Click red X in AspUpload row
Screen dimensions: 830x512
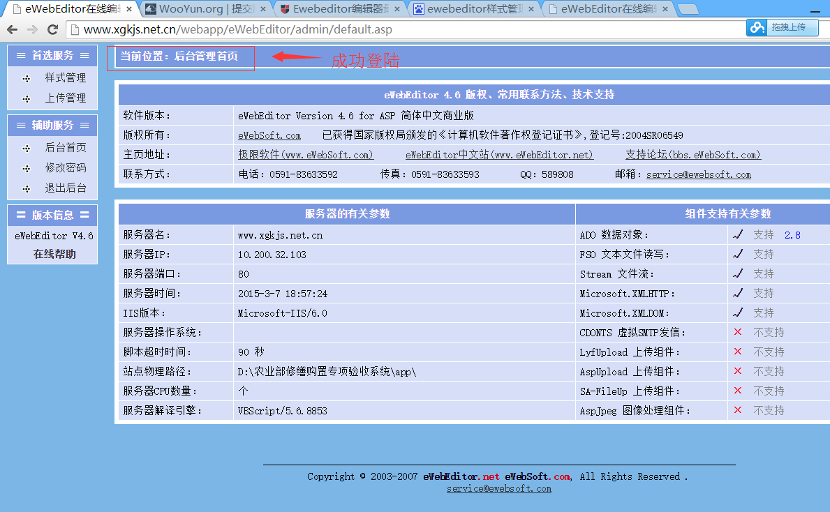[738, 371]
